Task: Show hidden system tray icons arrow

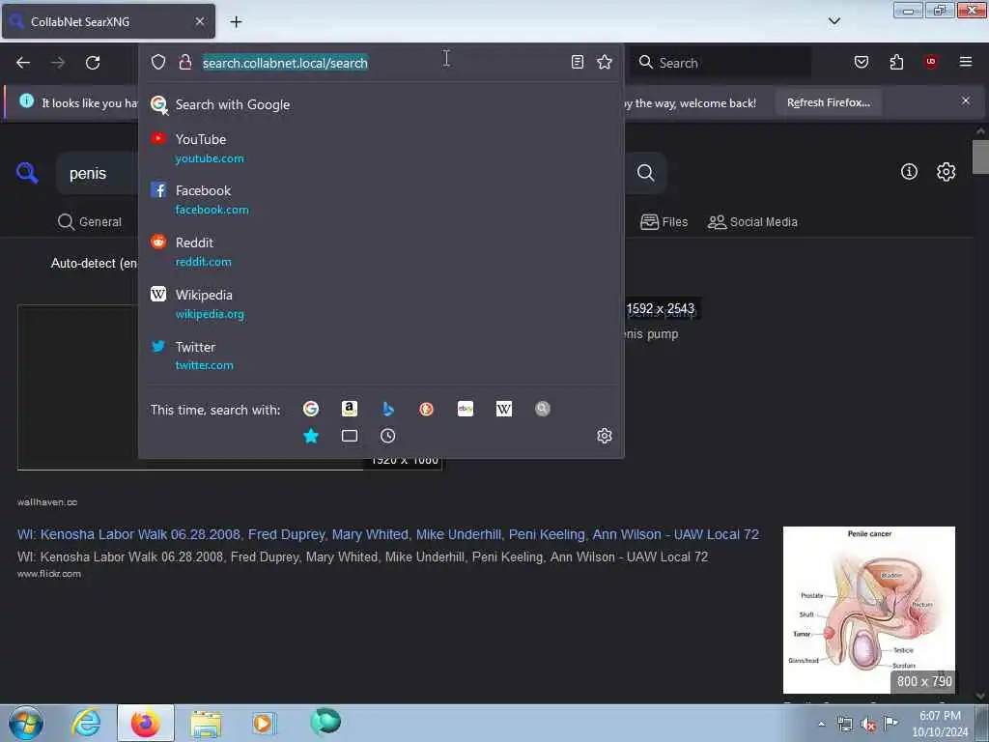Action: [821, 724]
